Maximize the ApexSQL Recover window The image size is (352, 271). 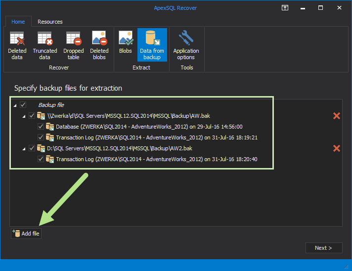pos(320,8)
